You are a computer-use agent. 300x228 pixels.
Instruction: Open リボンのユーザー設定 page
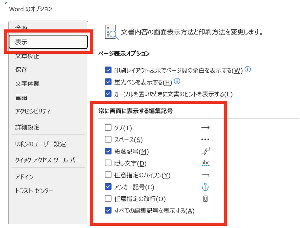point(40,144)
